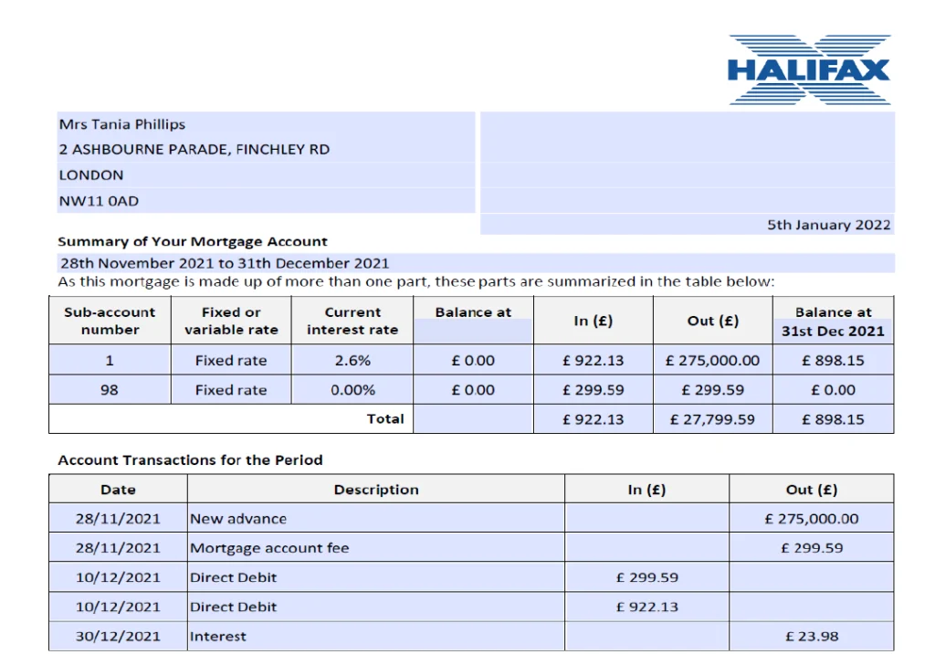
Task: Select the New advance transaction description
Action: (x=238, y=519)
